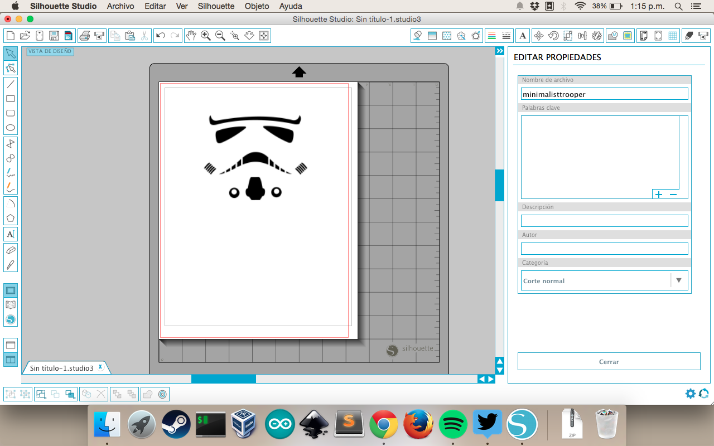Create a new blank document
Image resolution: width=714 pixels, height=446 pixels.
10,36
